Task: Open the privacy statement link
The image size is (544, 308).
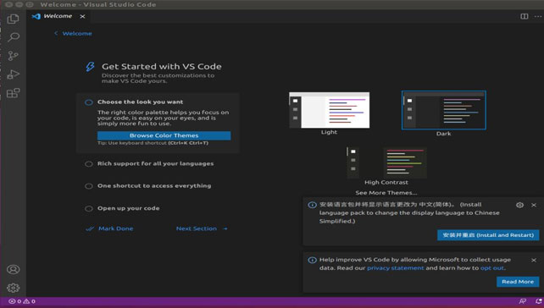Action: [395, 268]
